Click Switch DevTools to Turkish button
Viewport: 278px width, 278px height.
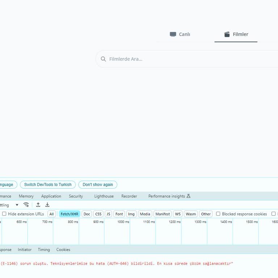(x=48, y=185)
